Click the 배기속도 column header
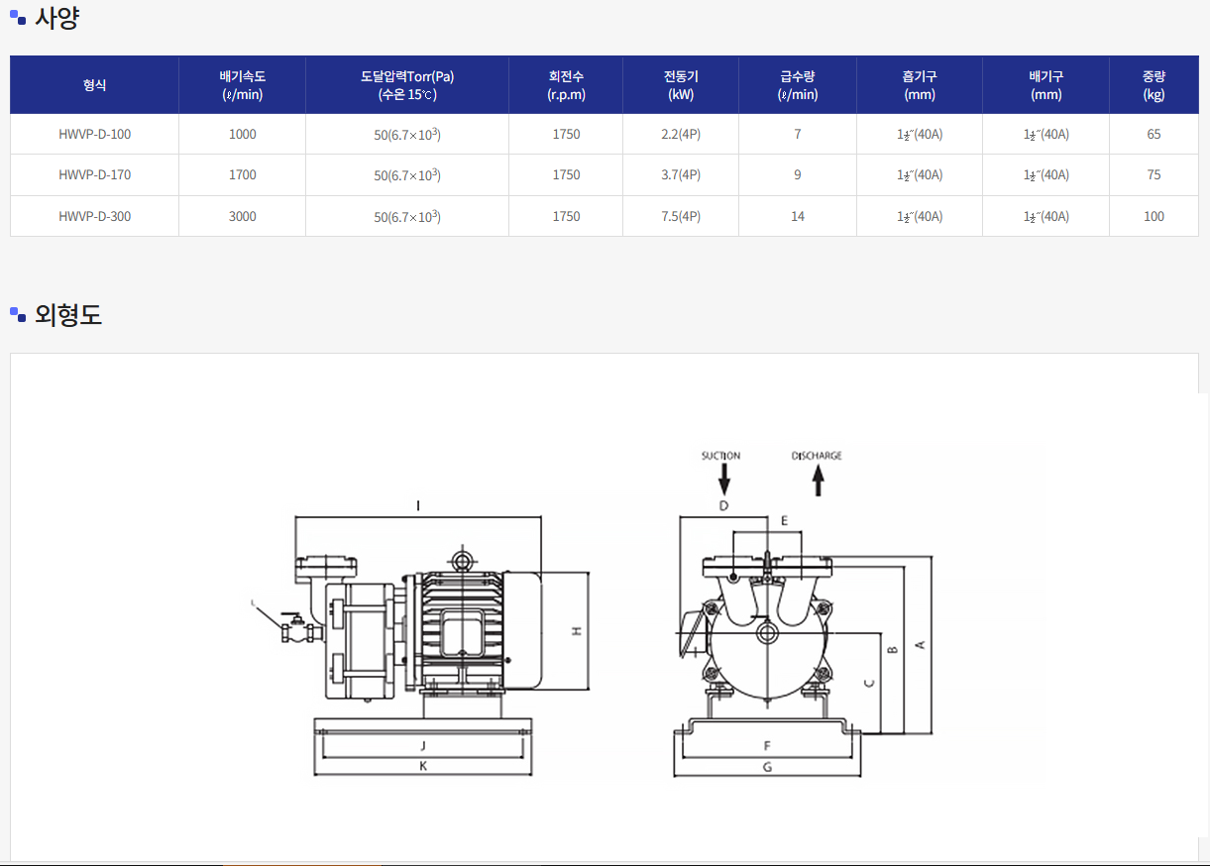Image resolution: width=1210 pixels, height=866 pixels. point(242,85)
